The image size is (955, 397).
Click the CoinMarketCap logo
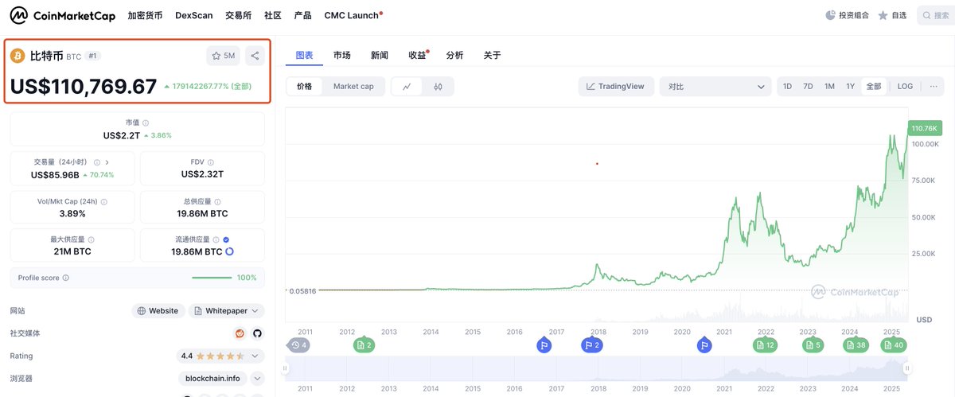coord(62,15)
